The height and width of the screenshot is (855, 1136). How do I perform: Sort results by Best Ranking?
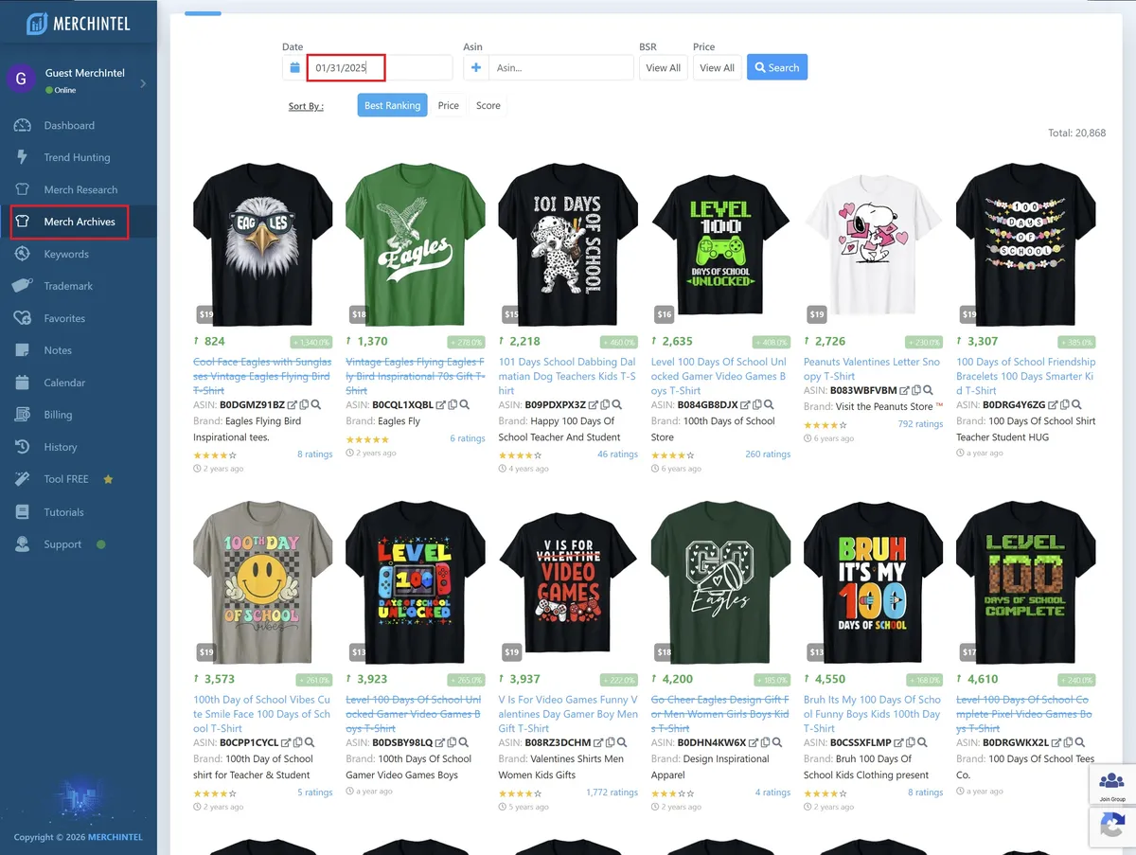[x=392, y=106]
